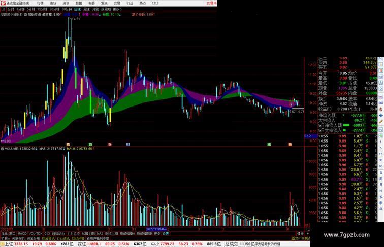Click the 中小 index in status bar
This screenshot has width=384, height=247.
coord(156,244)
